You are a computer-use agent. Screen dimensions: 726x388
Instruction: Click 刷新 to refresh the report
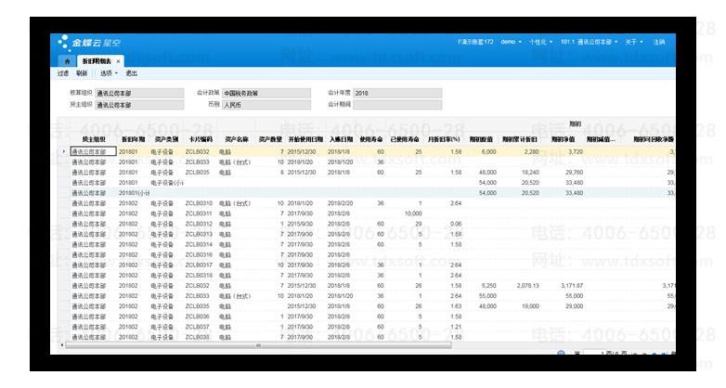point(82,72)
